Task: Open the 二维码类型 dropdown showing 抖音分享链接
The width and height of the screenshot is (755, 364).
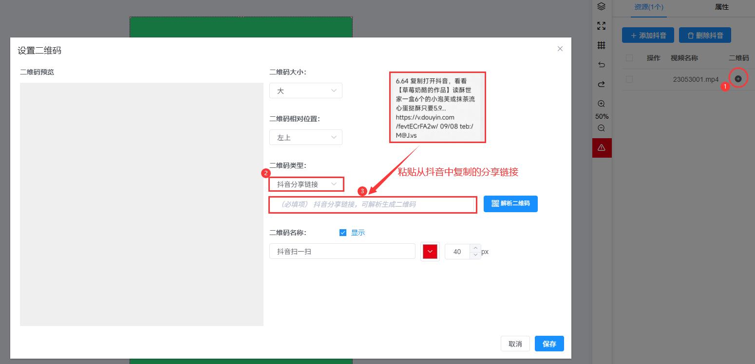Action: (x=306, y=184)
